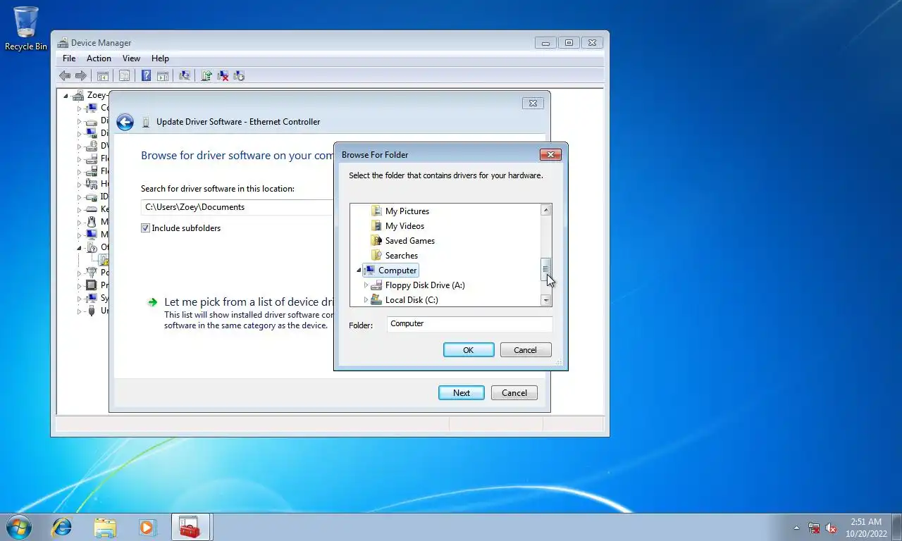Click the driver location path box
Screen dimensions: 902x541
[x=237, y=207]
